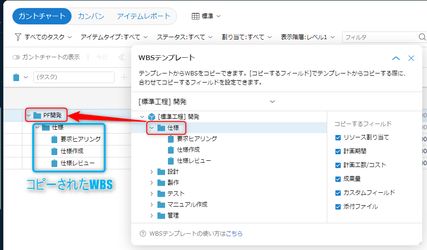Switch to the ガントチャート tab

pos(42,16)
